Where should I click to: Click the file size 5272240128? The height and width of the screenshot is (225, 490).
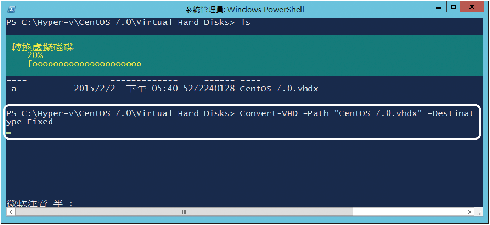pos(209,89)
